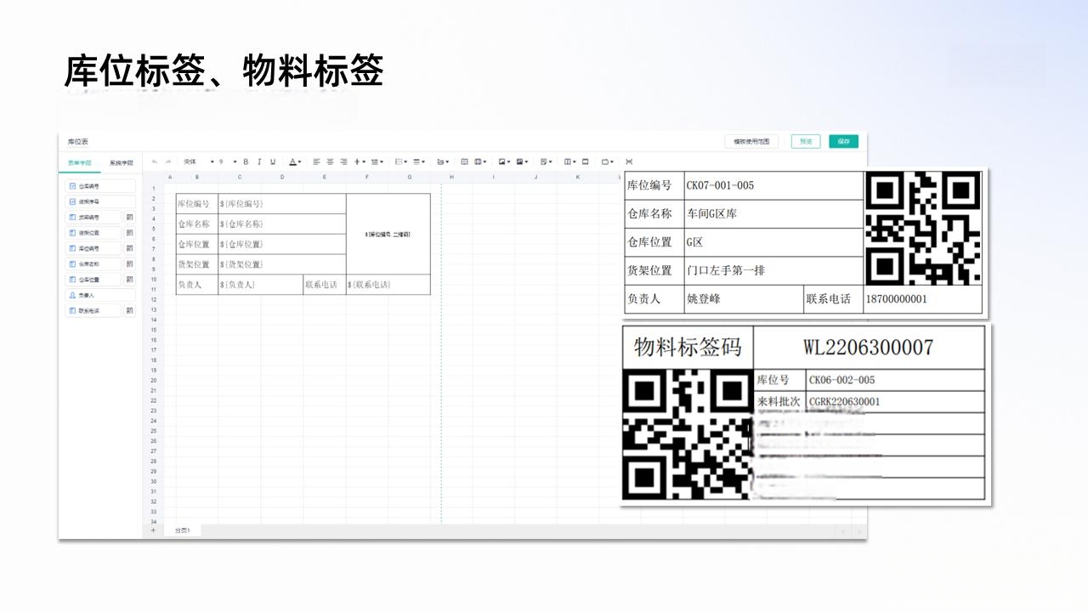Click the ${库位编号 二维码} QR placeholder cell
The width and height of the screenshot is (1088, 612).
point(388,234)
